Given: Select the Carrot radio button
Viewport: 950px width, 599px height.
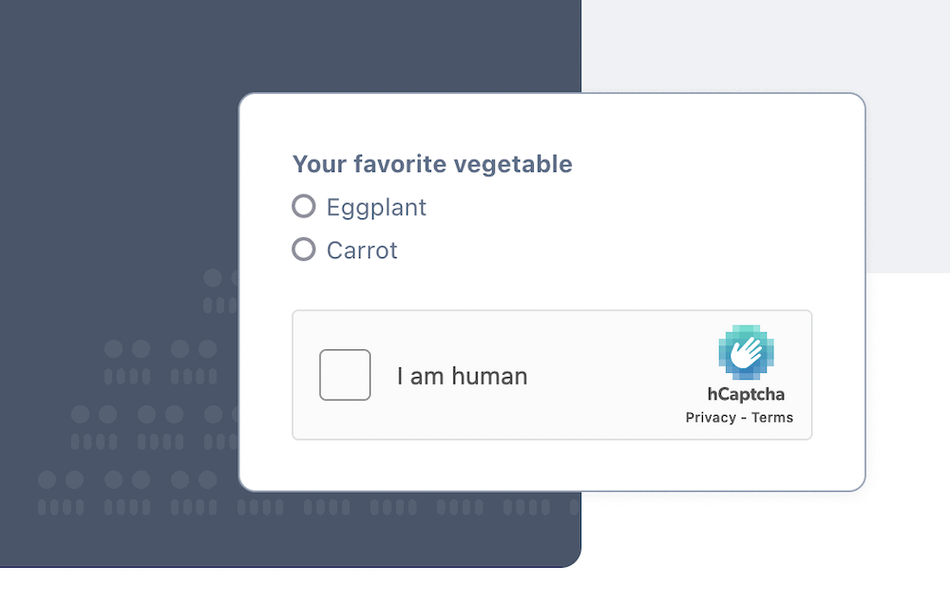Looking at the screenshot, I should pos(303,251).
